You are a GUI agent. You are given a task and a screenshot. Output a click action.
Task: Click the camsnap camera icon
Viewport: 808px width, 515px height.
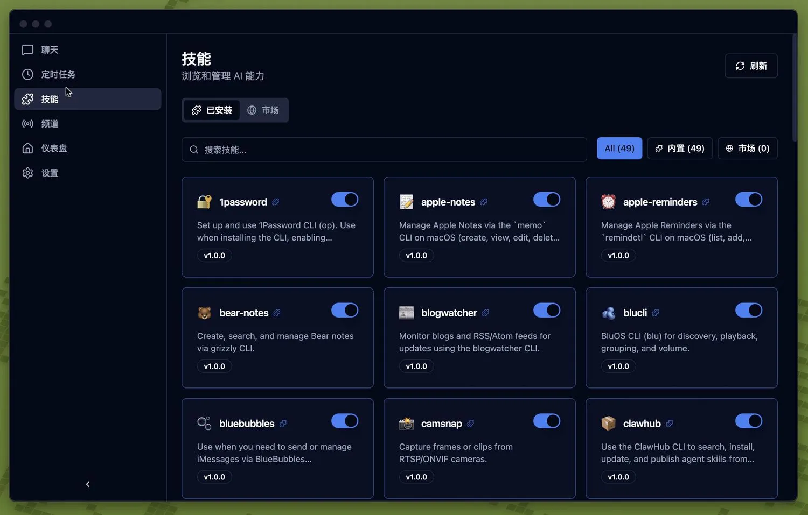click(x=406, y=424)
